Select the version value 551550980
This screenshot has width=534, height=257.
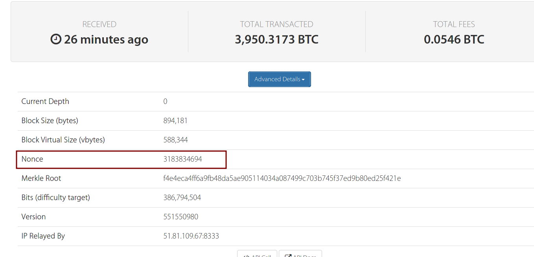(x=181, y=217)
